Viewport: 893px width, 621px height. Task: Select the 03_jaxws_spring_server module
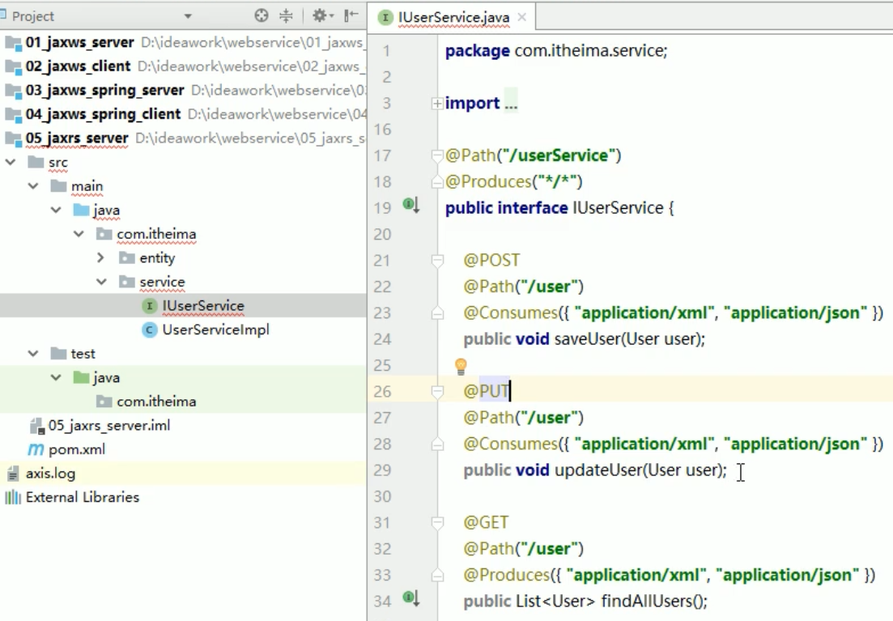point(104,90)
